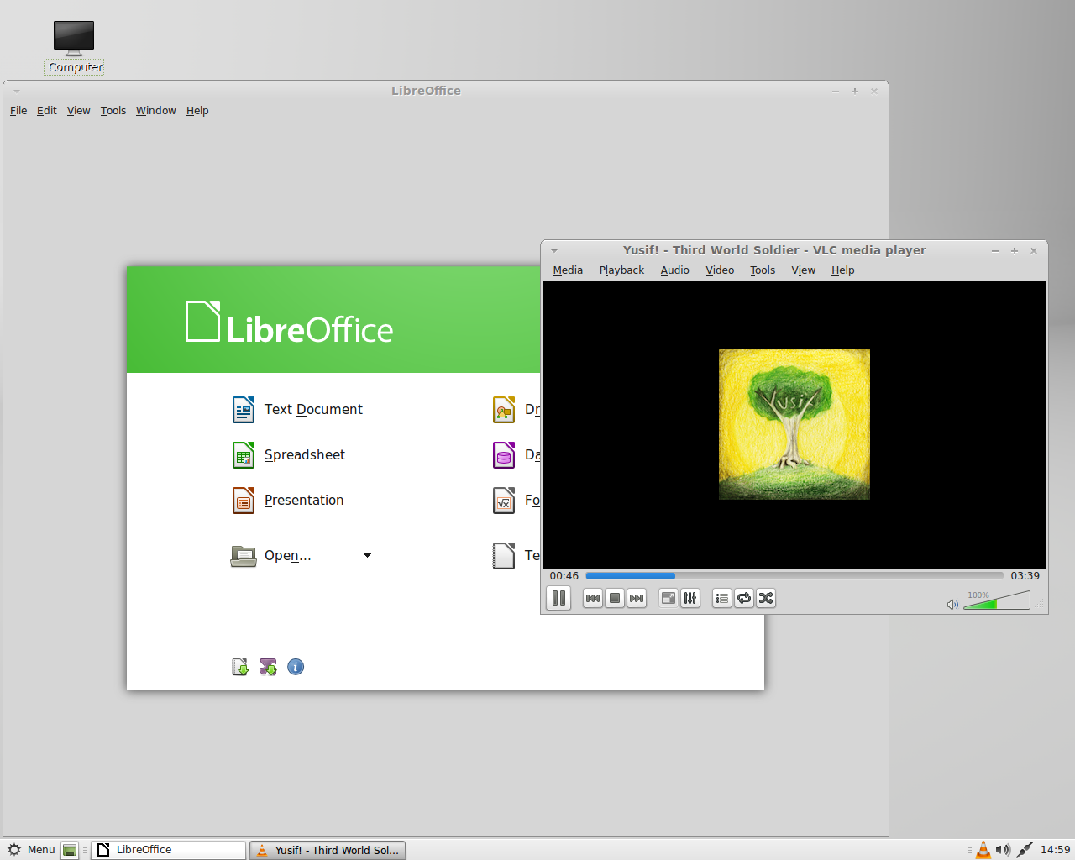This screenshot has width=1075, height=860.
Task: Open the window menu arrow in LibreOffice titlebar
Action: (x=17, y=92)
